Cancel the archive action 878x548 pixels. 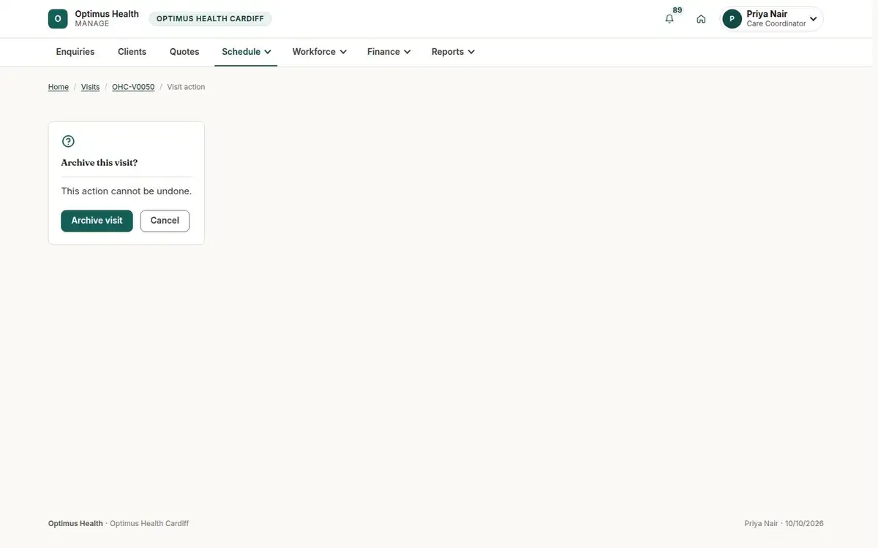coord(165,221)
